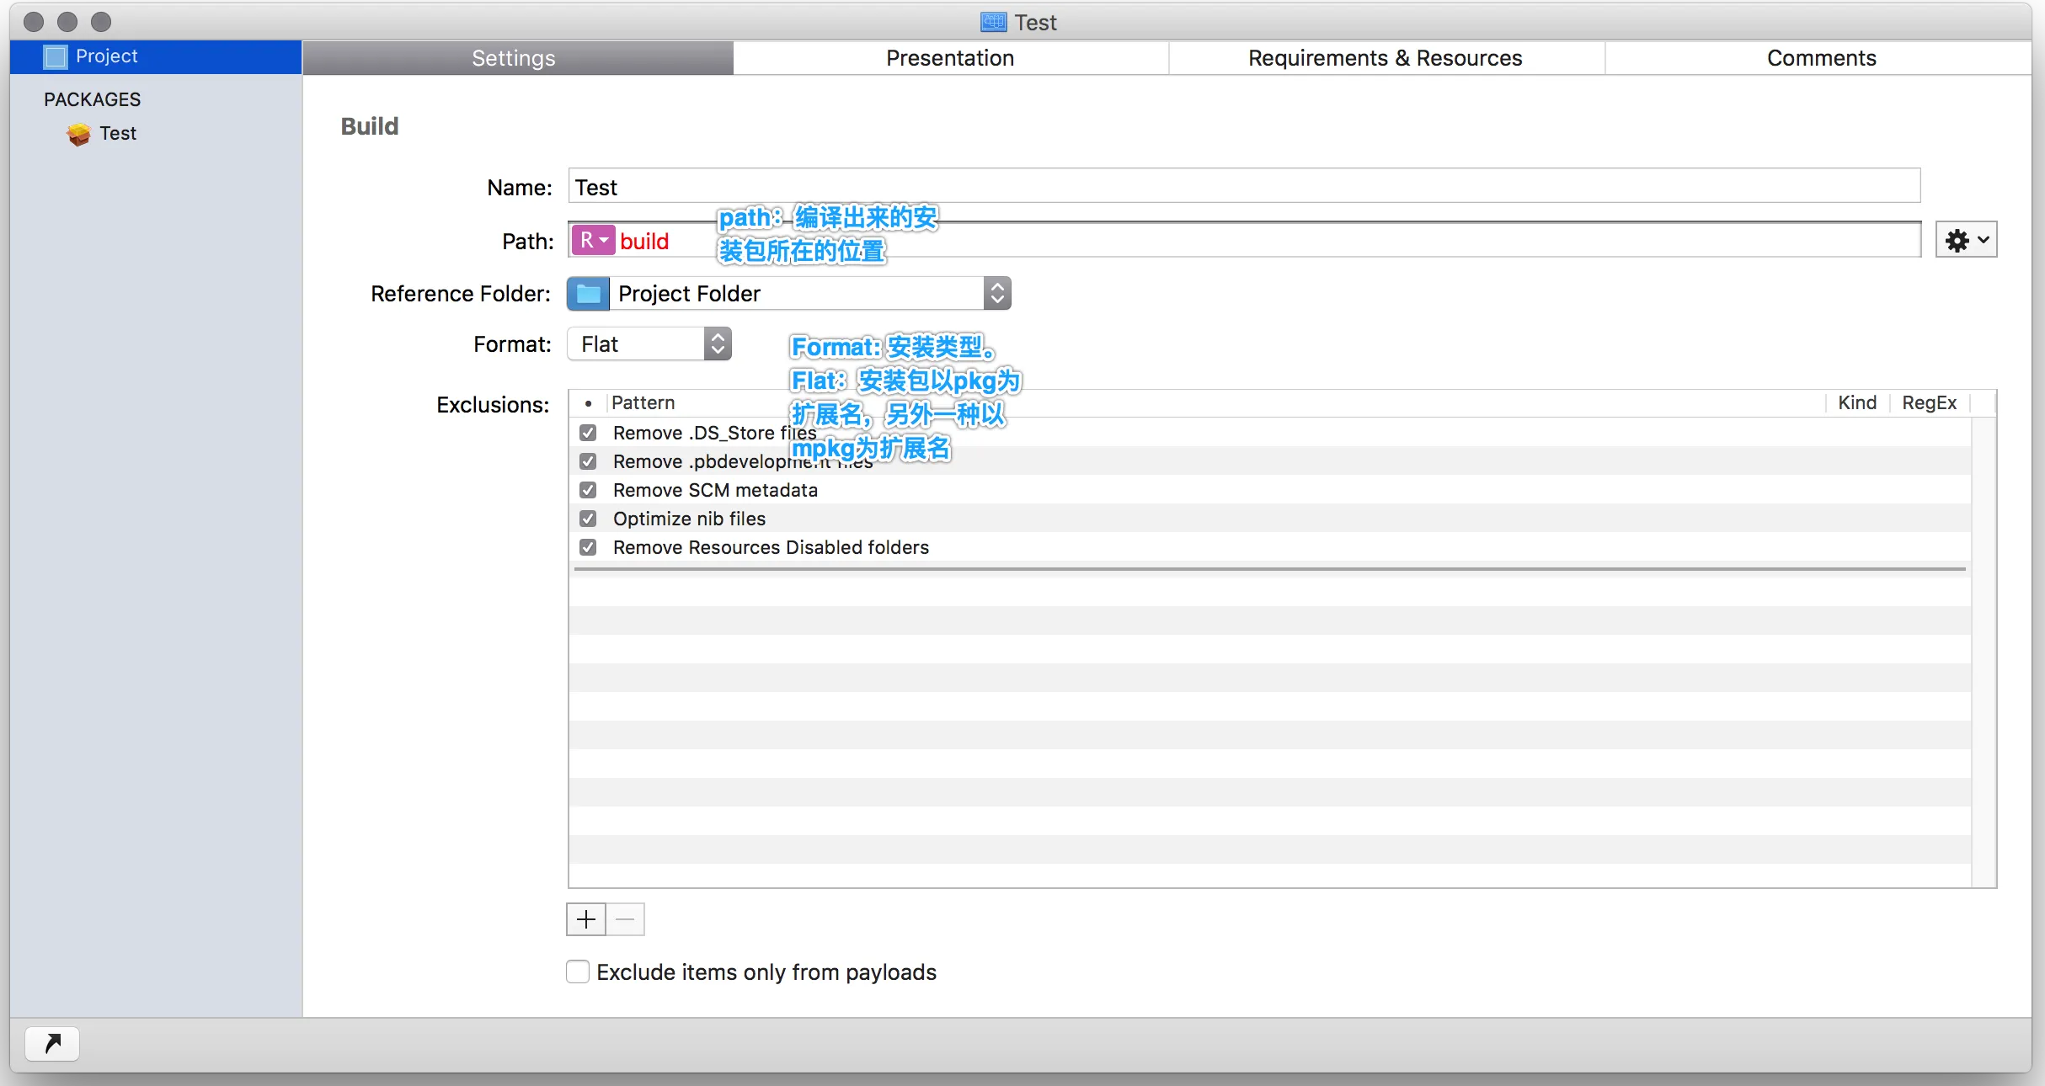Click the window icon in title bar
2045x1086 pixels.
993,22
